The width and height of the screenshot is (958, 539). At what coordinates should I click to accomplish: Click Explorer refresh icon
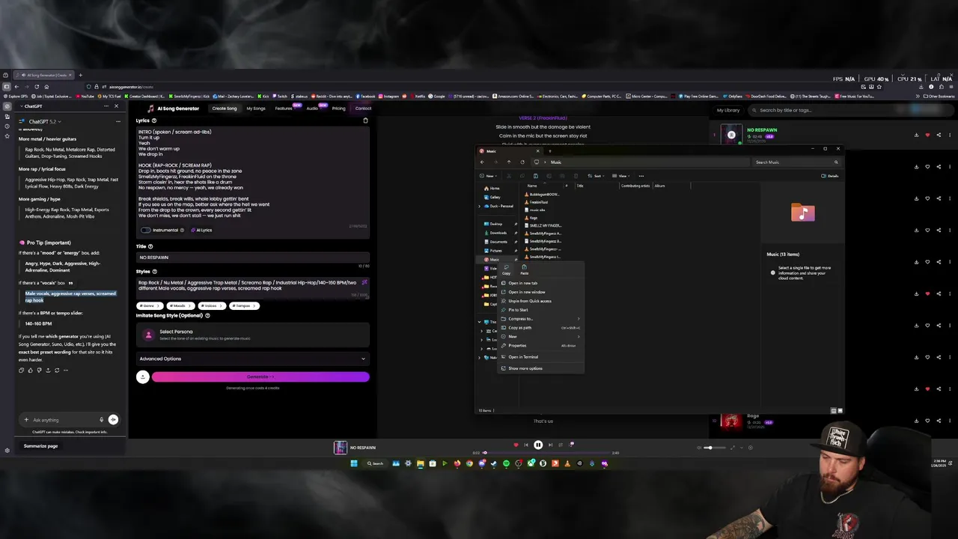click(x=522, y=162)
